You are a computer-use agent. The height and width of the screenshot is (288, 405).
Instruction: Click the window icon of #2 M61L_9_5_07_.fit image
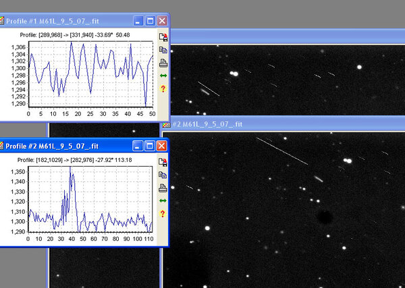pyautogui.click(x=166, y=125)
